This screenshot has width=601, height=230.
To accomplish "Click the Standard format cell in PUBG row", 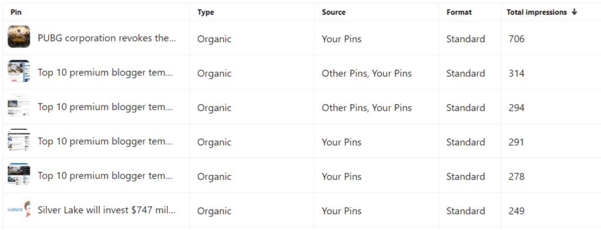I will [465, 39].
